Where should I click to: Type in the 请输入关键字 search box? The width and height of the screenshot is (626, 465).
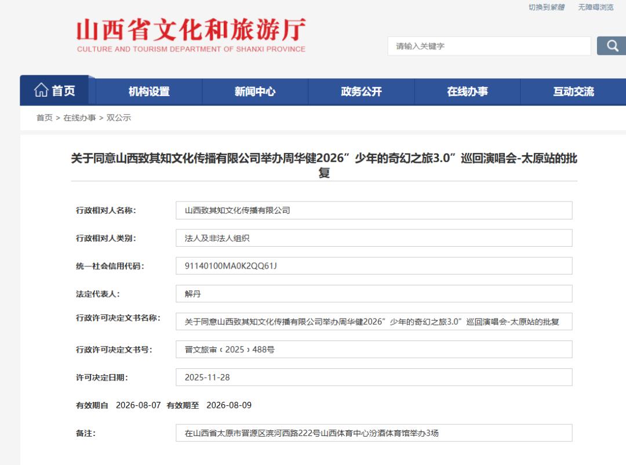tap(489, 46)
